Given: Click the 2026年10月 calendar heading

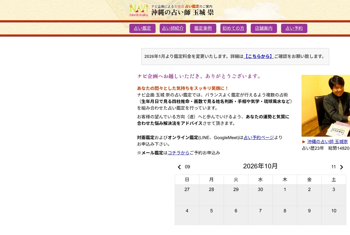Looking at the screenshot, I should (260, 166).
